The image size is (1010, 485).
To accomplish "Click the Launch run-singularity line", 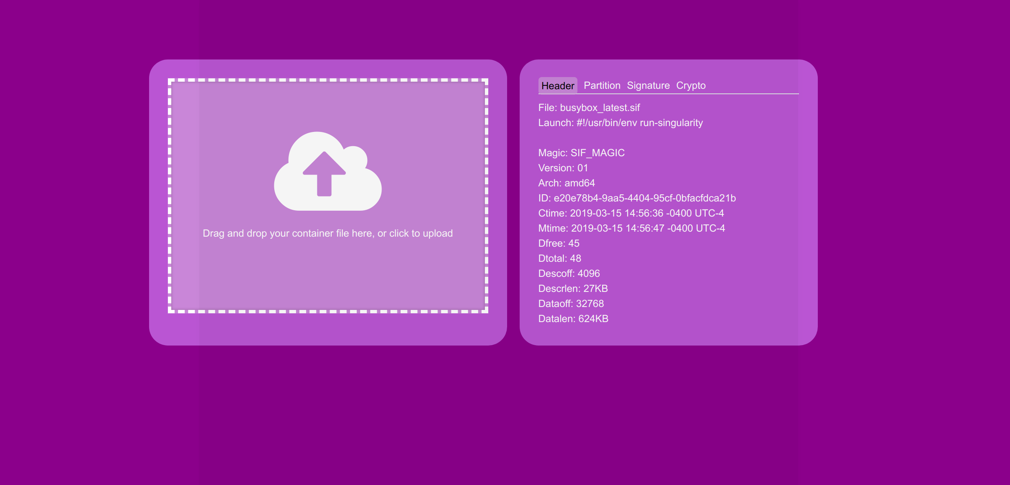I will click(x=620, y=123).
